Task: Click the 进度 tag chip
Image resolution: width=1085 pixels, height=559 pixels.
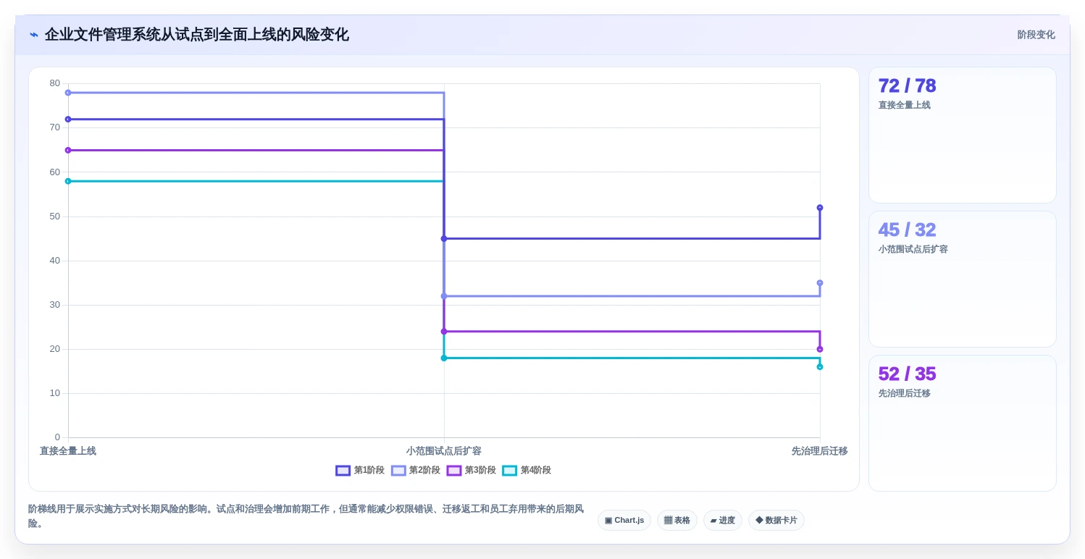Action: coord(723,521)
